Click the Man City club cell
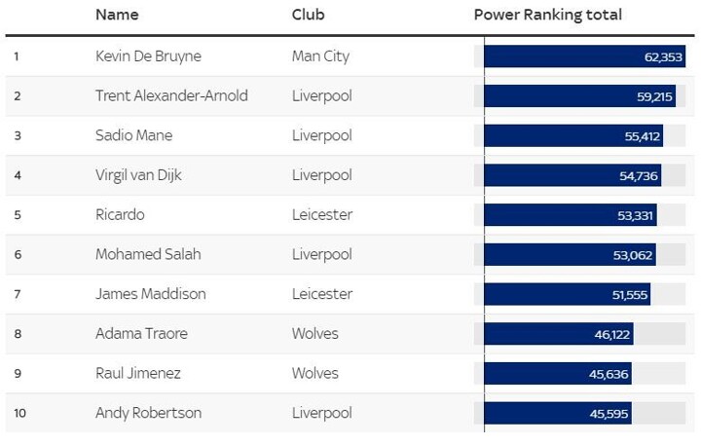 [320, 56]
